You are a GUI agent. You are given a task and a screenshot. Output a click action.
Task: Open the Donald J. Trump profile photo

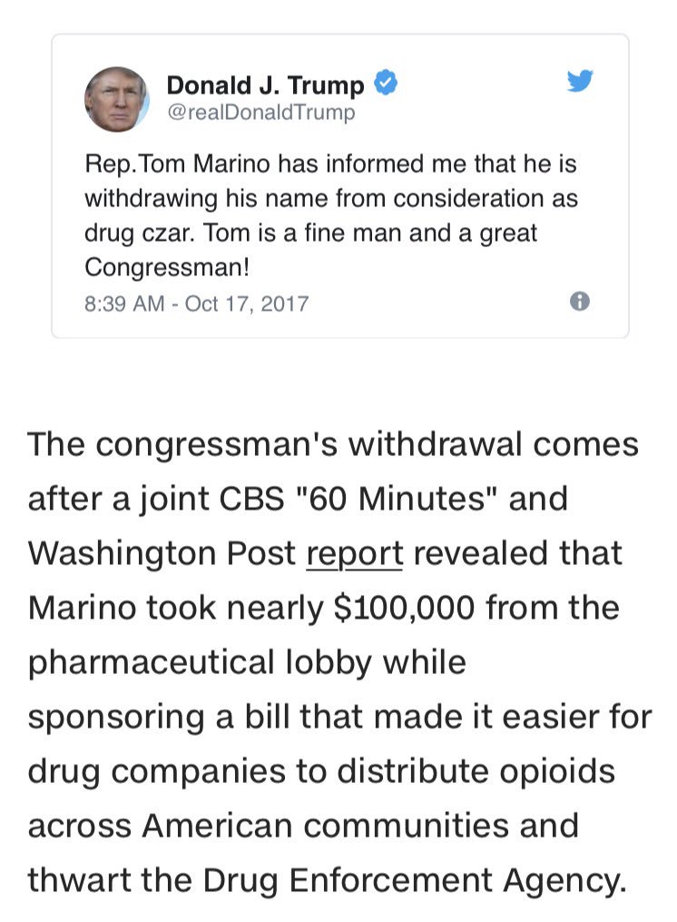[117, 99]
